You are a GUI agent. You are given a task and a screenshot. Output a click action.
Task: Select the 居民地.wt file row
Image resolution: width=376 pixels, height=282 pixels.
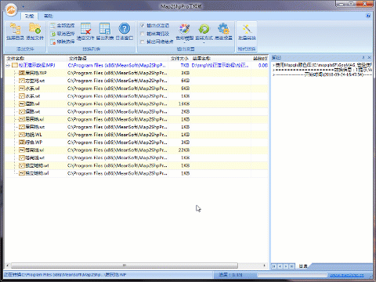(136, 127)
